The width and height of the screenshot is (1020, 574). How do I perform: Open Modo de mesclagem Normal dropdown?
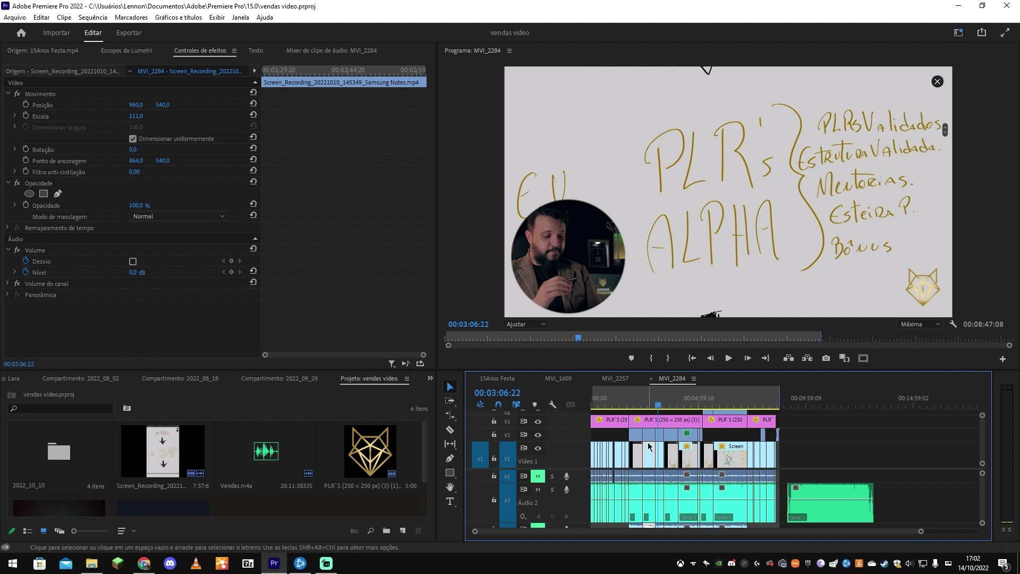click(178, 216)
